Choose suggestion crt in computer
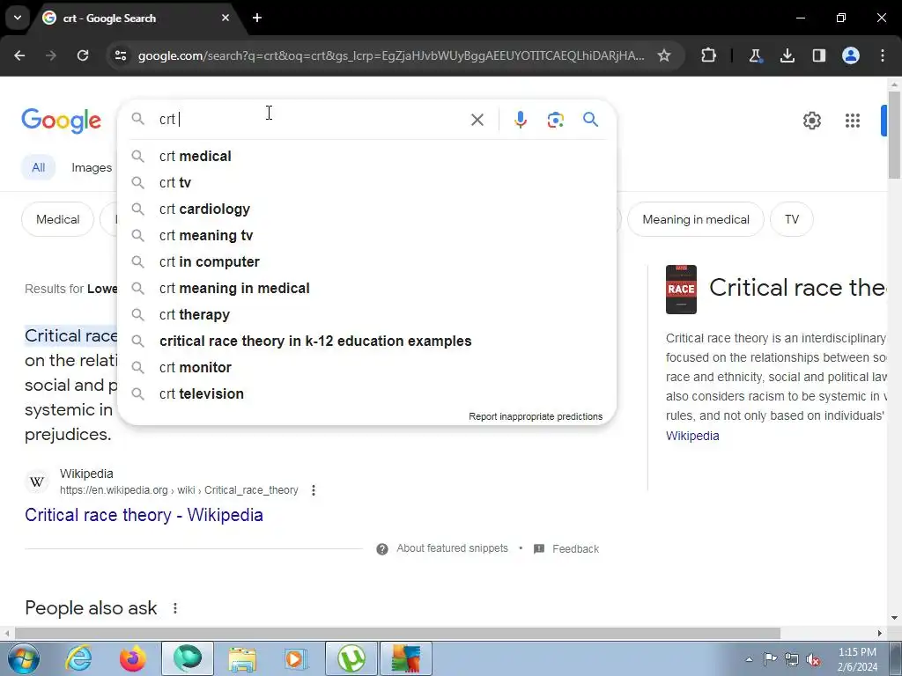The image size is (902, 676). pyautogui.click(x=366, y=261)
